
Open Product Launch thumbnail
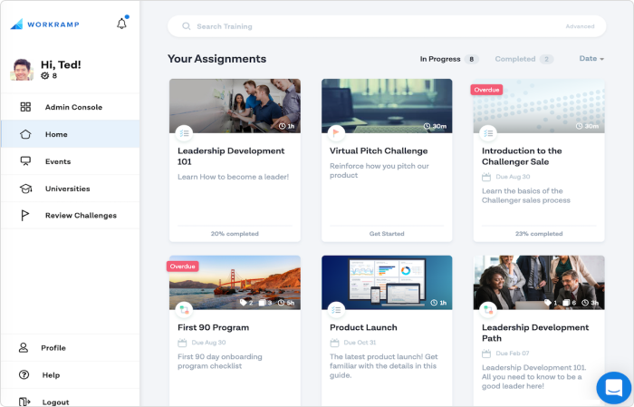[387, 283]
